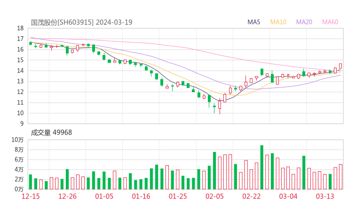Click the 0万 volume axis label

point(19,189)
